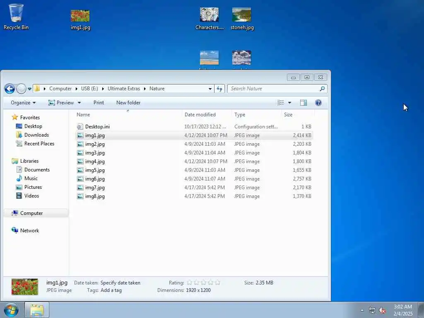Expand the arrow after Ultimate Extras breadcrumb

(x=145, y=89)
